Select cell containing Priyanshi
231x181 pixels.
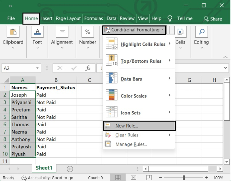[22, 103]
